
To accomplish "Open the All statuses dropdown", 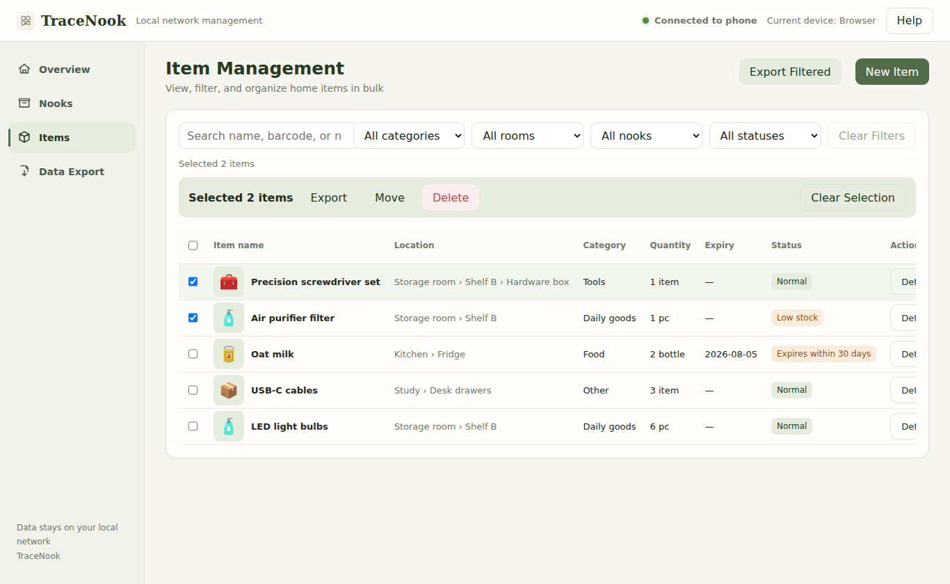I will coord(765,136).
